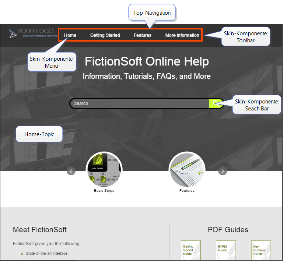Select the Basic Steps circular image

point(104,170)
